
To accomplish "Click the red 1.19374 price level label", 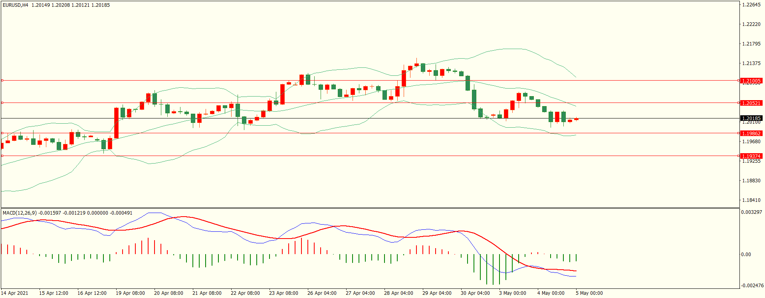I will click(x=751, y=156).
